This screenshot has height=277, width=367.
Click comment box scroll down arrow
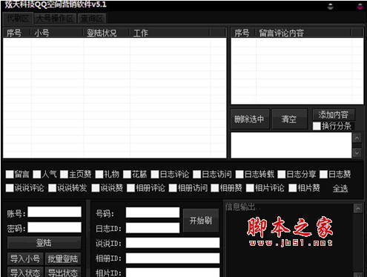357,153
